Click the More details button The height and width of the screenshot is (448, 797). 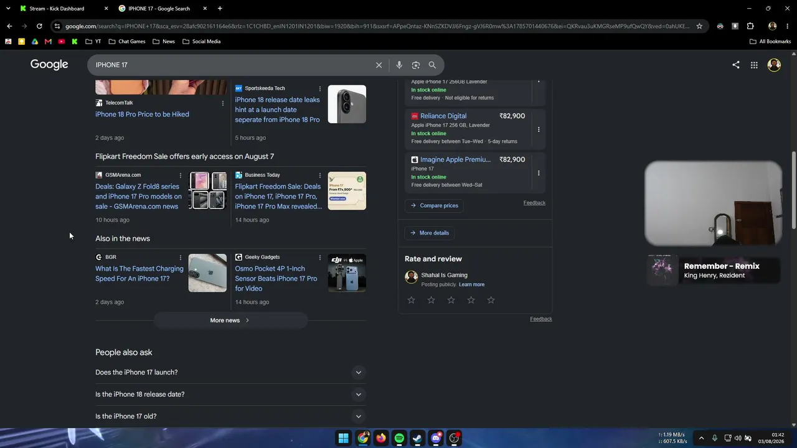tap(429, 233)
